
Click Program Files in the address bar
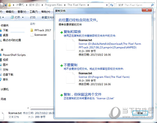(53, 5)
